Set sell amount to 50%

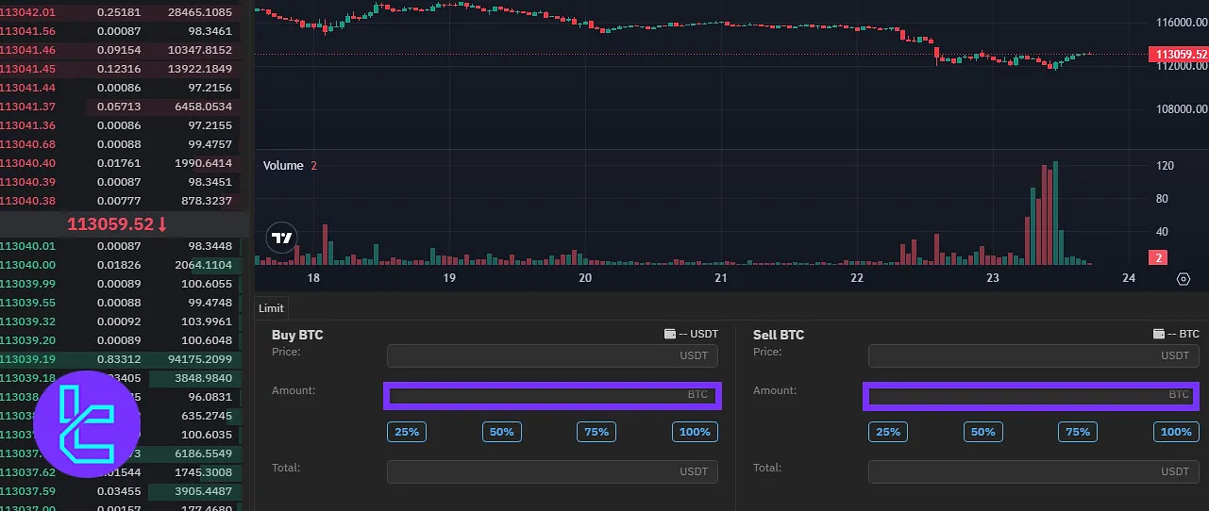(x=982, y=432)
